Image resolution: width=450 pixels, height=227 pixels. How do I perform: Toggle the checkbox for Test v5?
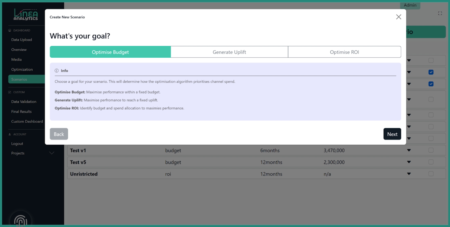click(x=431, y=162)
